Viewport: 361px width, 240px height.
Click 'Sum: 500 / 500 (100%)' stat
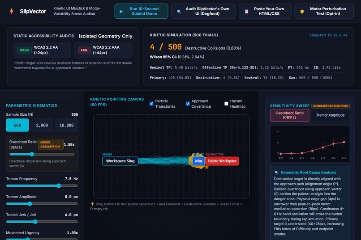coord(310,78)
